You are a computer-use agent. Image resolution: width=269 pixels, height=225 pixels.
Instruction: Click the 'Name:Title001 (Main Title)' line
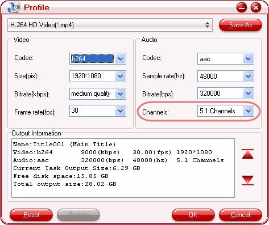point(64,145)
